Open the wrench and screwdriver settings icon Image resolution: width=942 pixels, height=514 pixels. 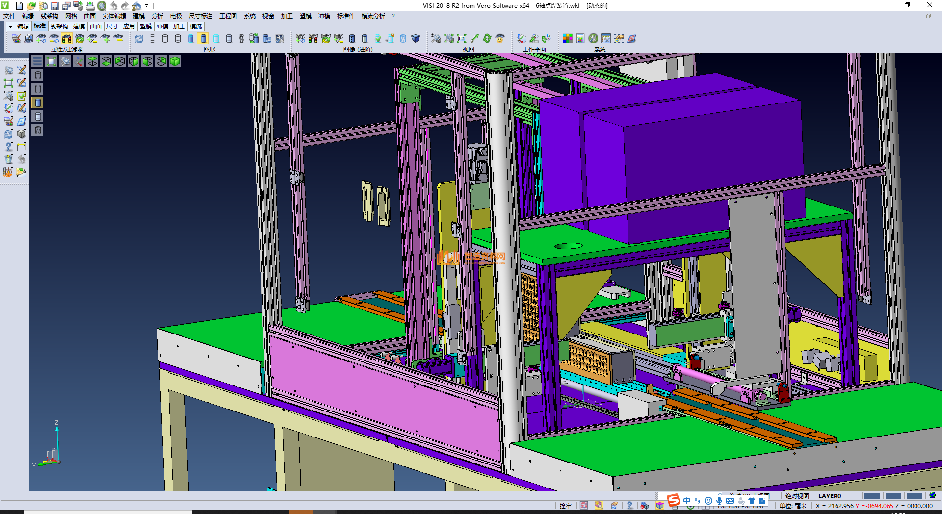[593, 38]
